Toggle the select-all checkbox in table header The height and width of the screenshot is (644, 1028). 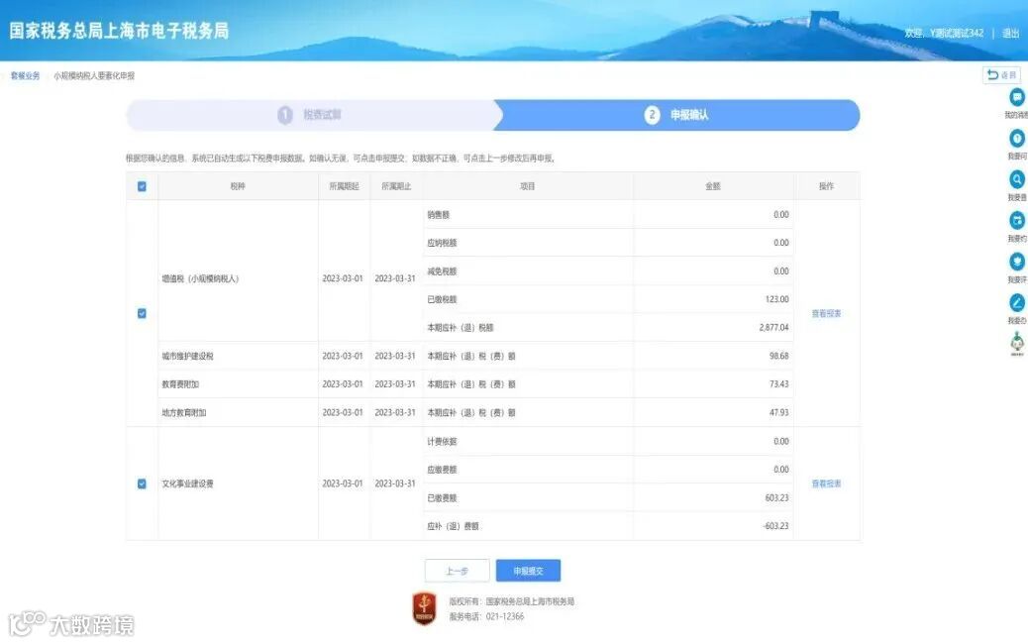coord(142,186)
